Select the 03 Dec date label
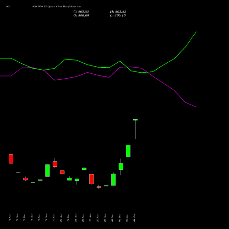This screenshot has width=229, height=229. (x=127, y=218)
